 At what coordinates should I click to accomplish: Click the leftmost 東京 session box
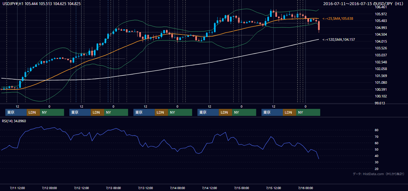point(16,112)
